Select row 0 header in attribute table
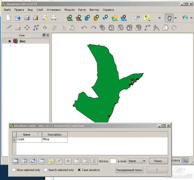 (14, 140)
